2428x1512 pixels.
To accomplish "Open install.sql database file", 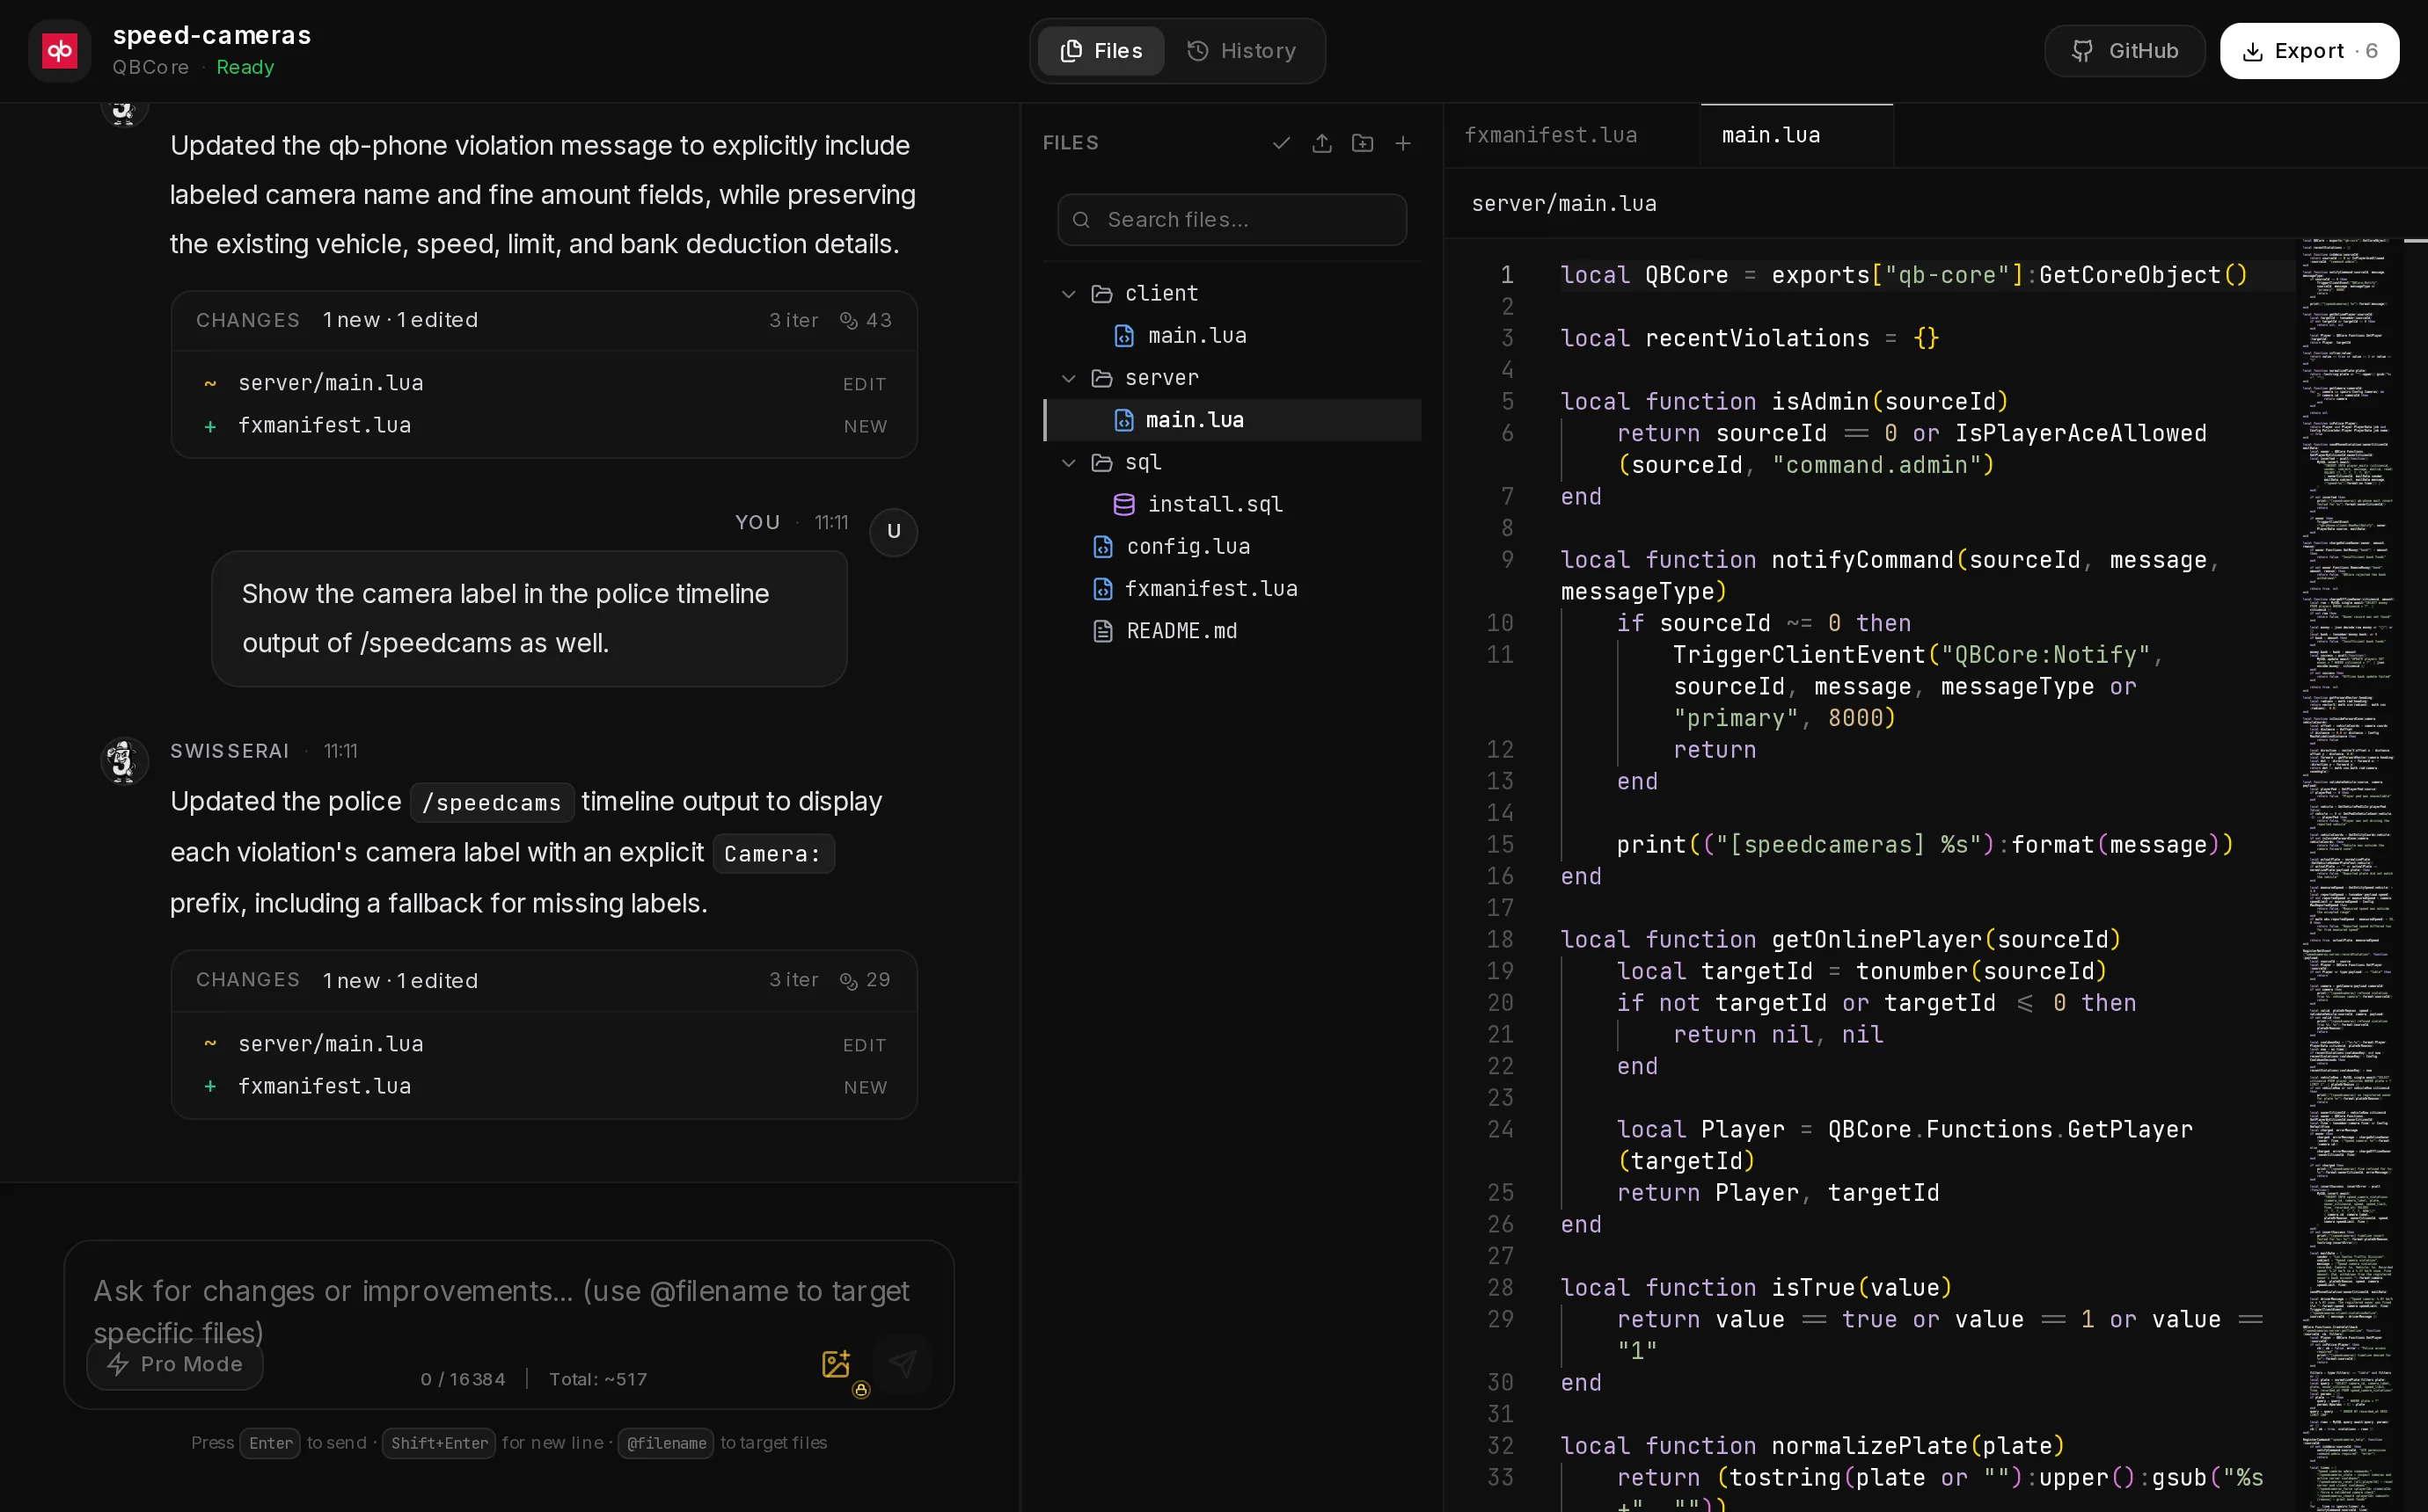I will (1232, 504).
